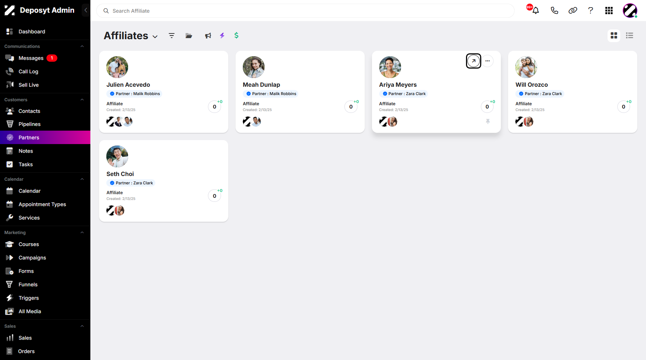Collapse the sidebar with chevron button

86,10
